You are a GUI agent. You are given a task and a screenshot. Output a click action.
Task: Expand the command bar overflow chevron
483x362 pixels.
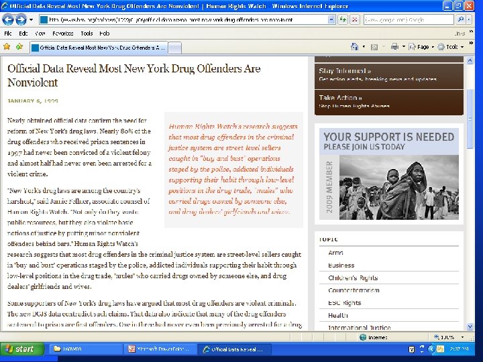pyautogui.click(x=471, y=43)
